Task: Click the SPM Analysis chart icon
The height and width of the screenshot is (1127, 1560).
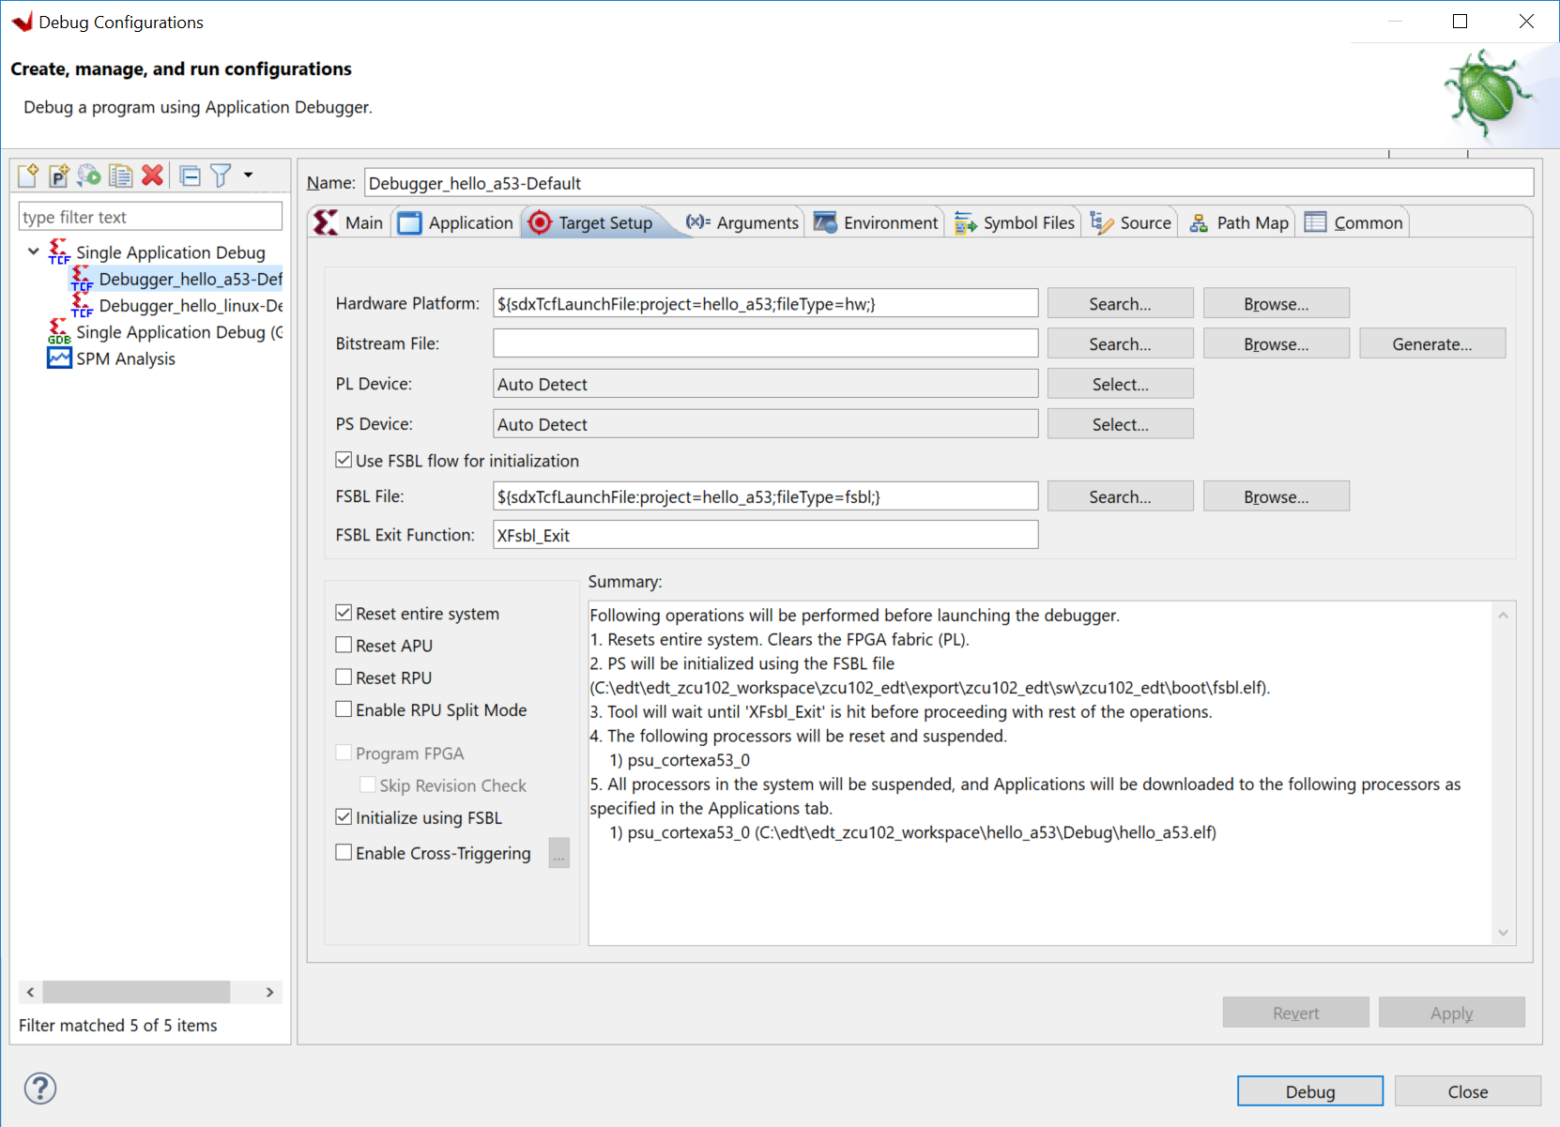Action: click(x=59, y=358)
